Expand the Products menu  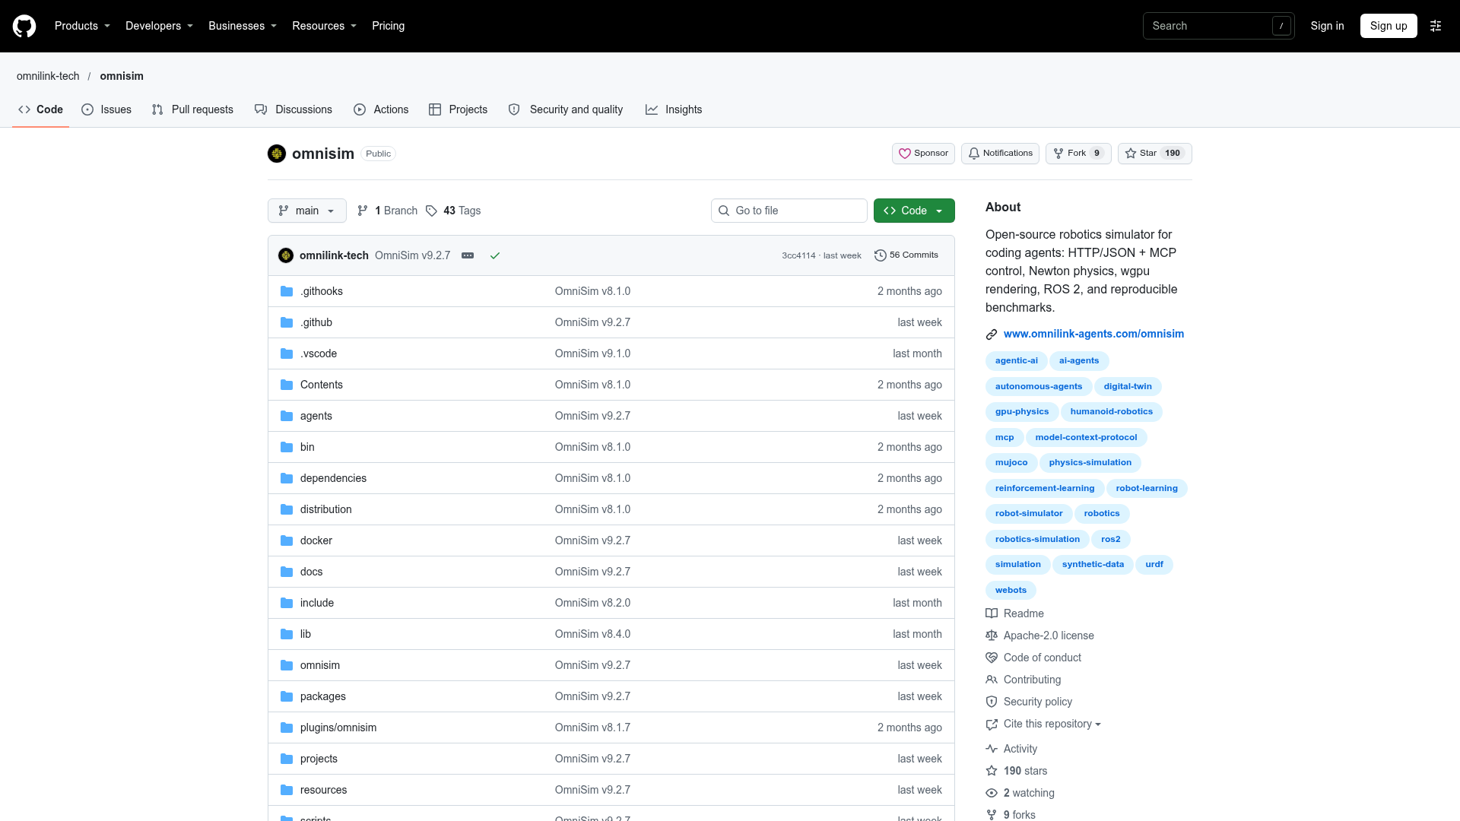(x=82, y=26)
